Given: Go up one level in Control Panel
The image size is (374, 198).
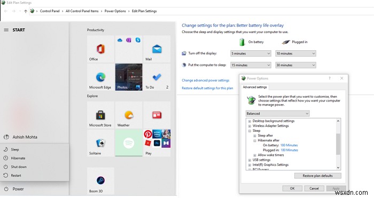Looking at the screenshot, I should 26,11.
